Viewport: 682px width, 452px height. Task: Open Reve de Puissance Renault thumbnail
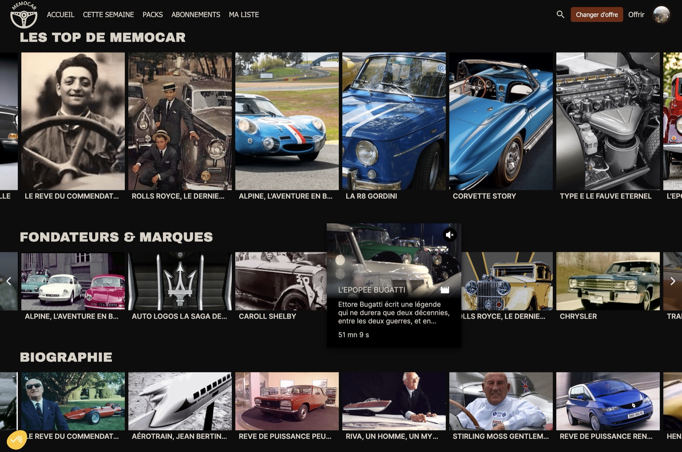(608, 401)
